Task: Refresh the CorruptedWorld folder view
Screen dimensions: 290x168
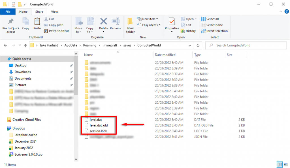Action: (x=198, y=45)
